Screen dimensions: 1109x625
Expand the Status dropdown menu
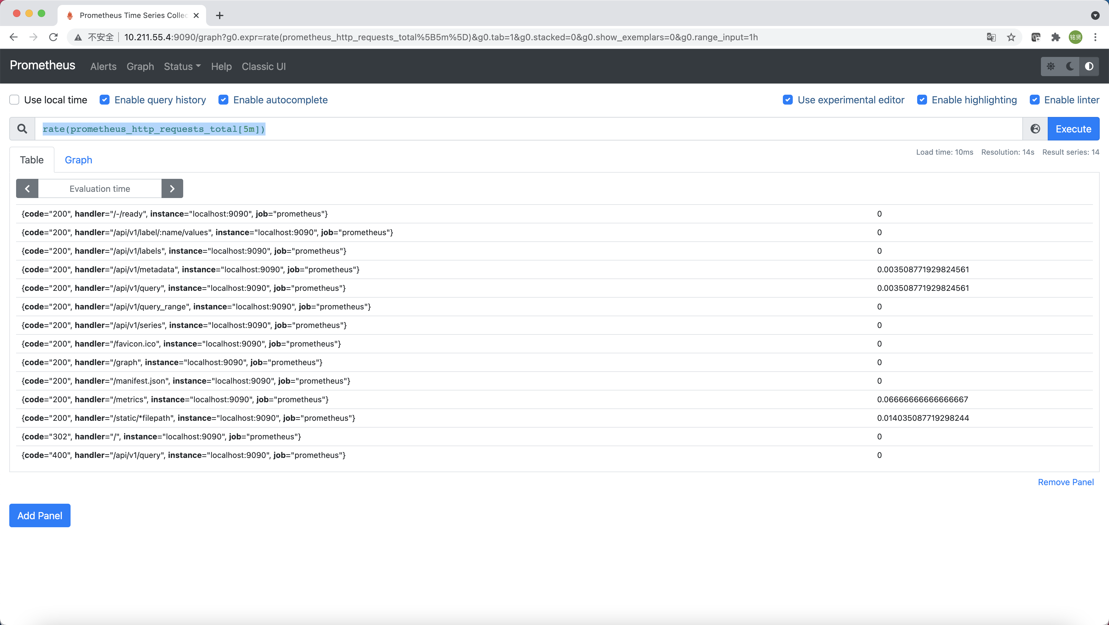182,66
